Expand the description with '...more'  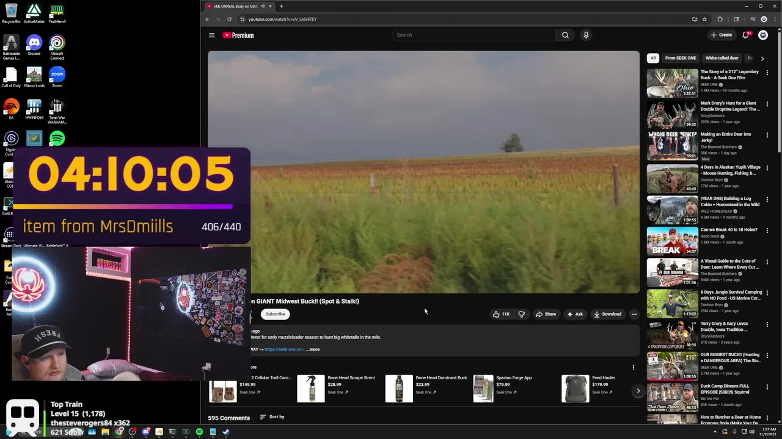313,349
